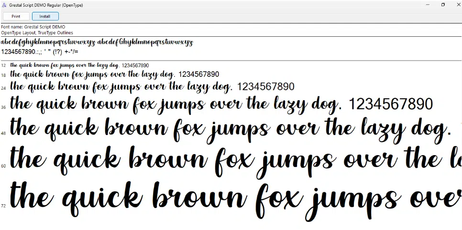Click the script alphabet sample line
This screenshot has height=230, width=462.
pyautogui.click(x=97, y=42)
